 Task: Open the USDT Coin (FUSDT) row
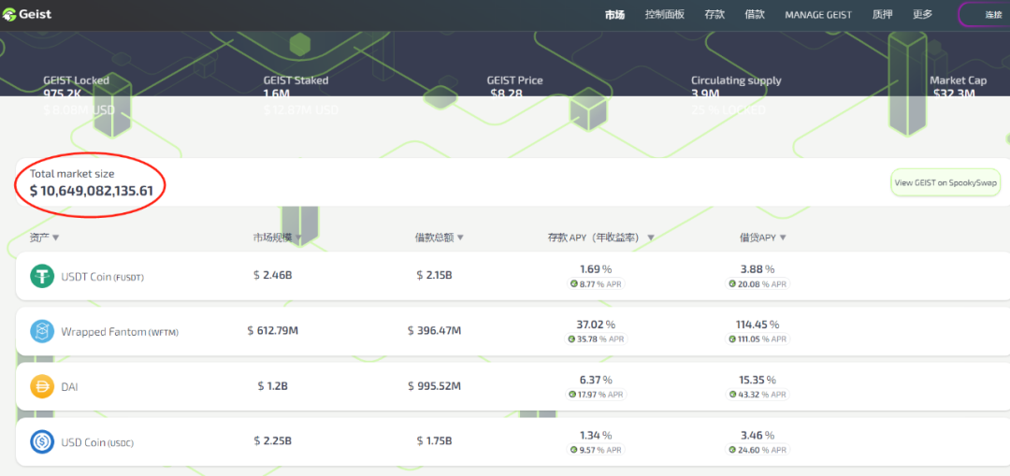pos(512,276)
